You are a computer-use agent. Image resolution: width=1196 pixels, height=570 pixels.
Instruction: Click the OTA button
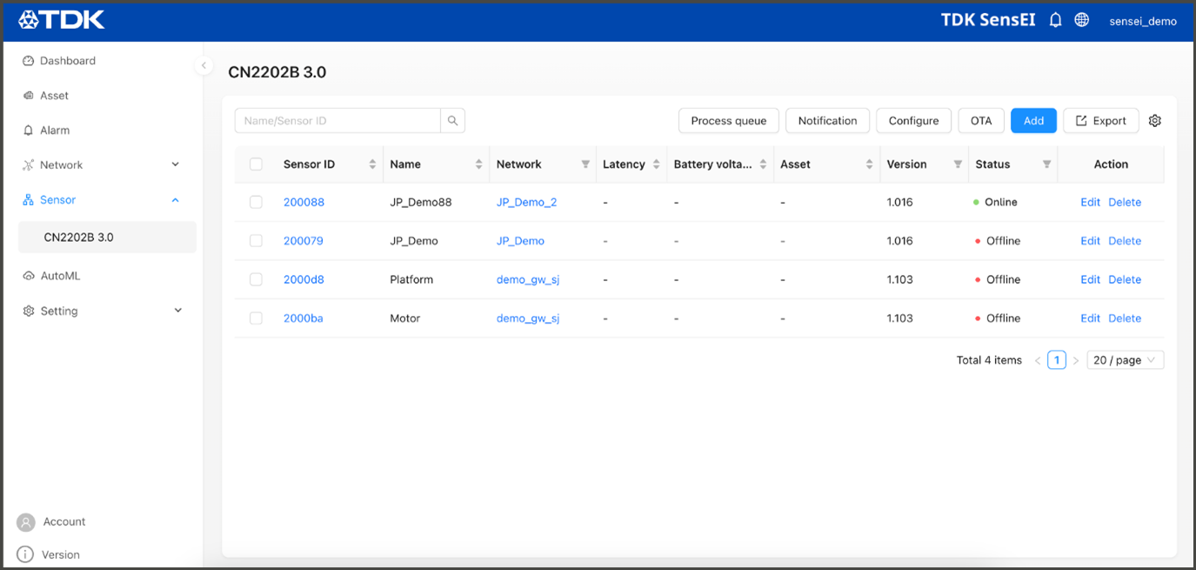[981, 121]
